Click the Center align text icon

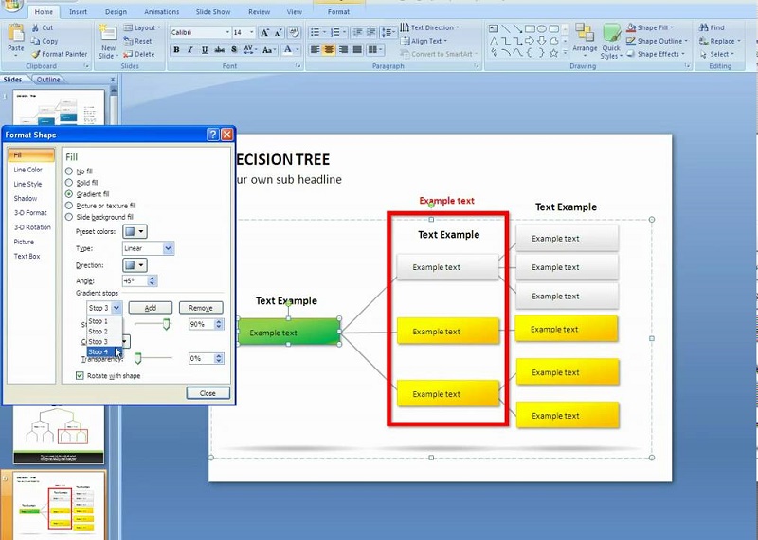[329, 49]
